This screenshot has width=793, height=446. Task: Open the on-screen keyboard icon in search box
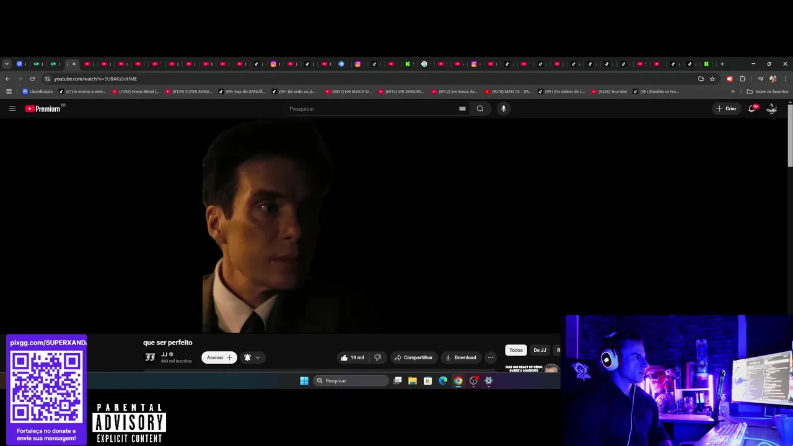point(462,108)
